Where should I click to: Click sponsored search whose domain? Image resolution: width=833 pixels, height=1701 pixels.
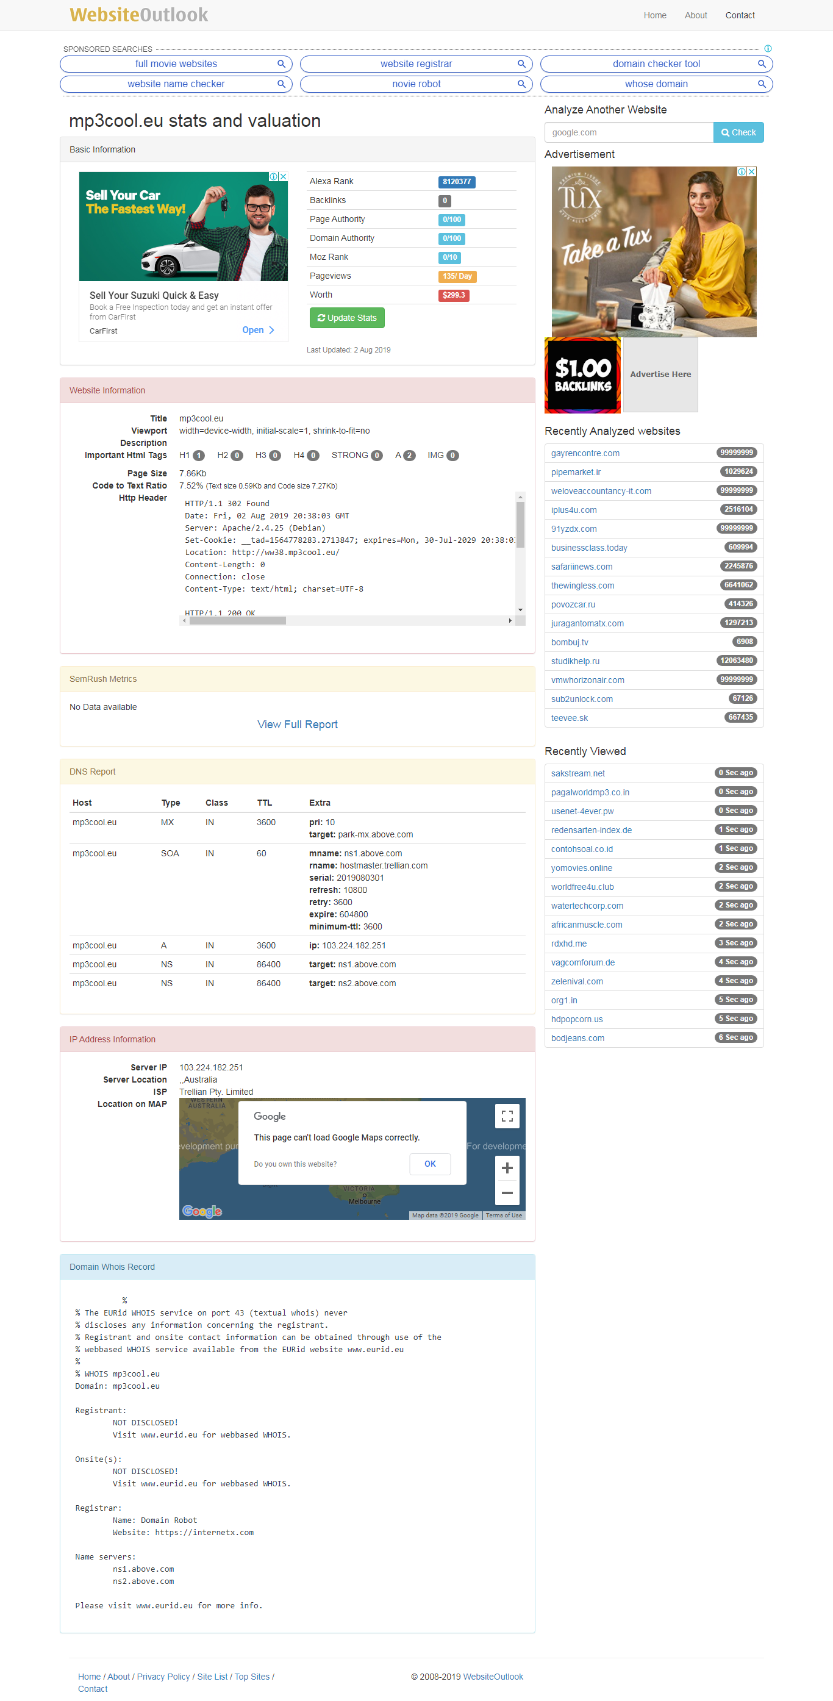pyautogui.click(x=656, y=84)
